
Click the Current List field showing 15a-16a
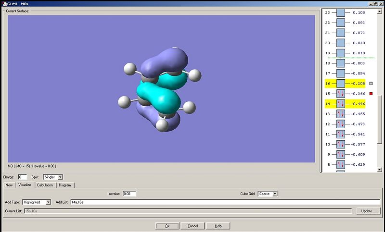click(188, 211)
